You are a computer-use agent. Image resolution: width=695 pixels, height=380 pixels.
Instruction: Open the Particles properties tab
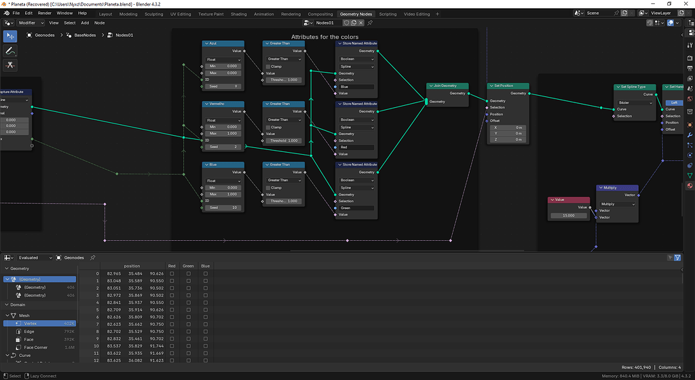pyautogui.click(x=690, y=145)
